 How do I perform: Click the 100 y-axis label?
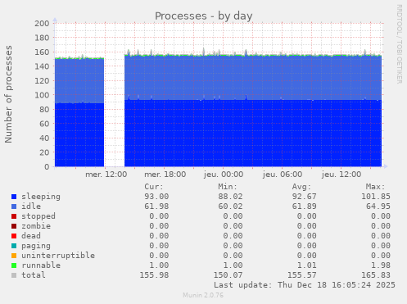(x=42, y=95)
